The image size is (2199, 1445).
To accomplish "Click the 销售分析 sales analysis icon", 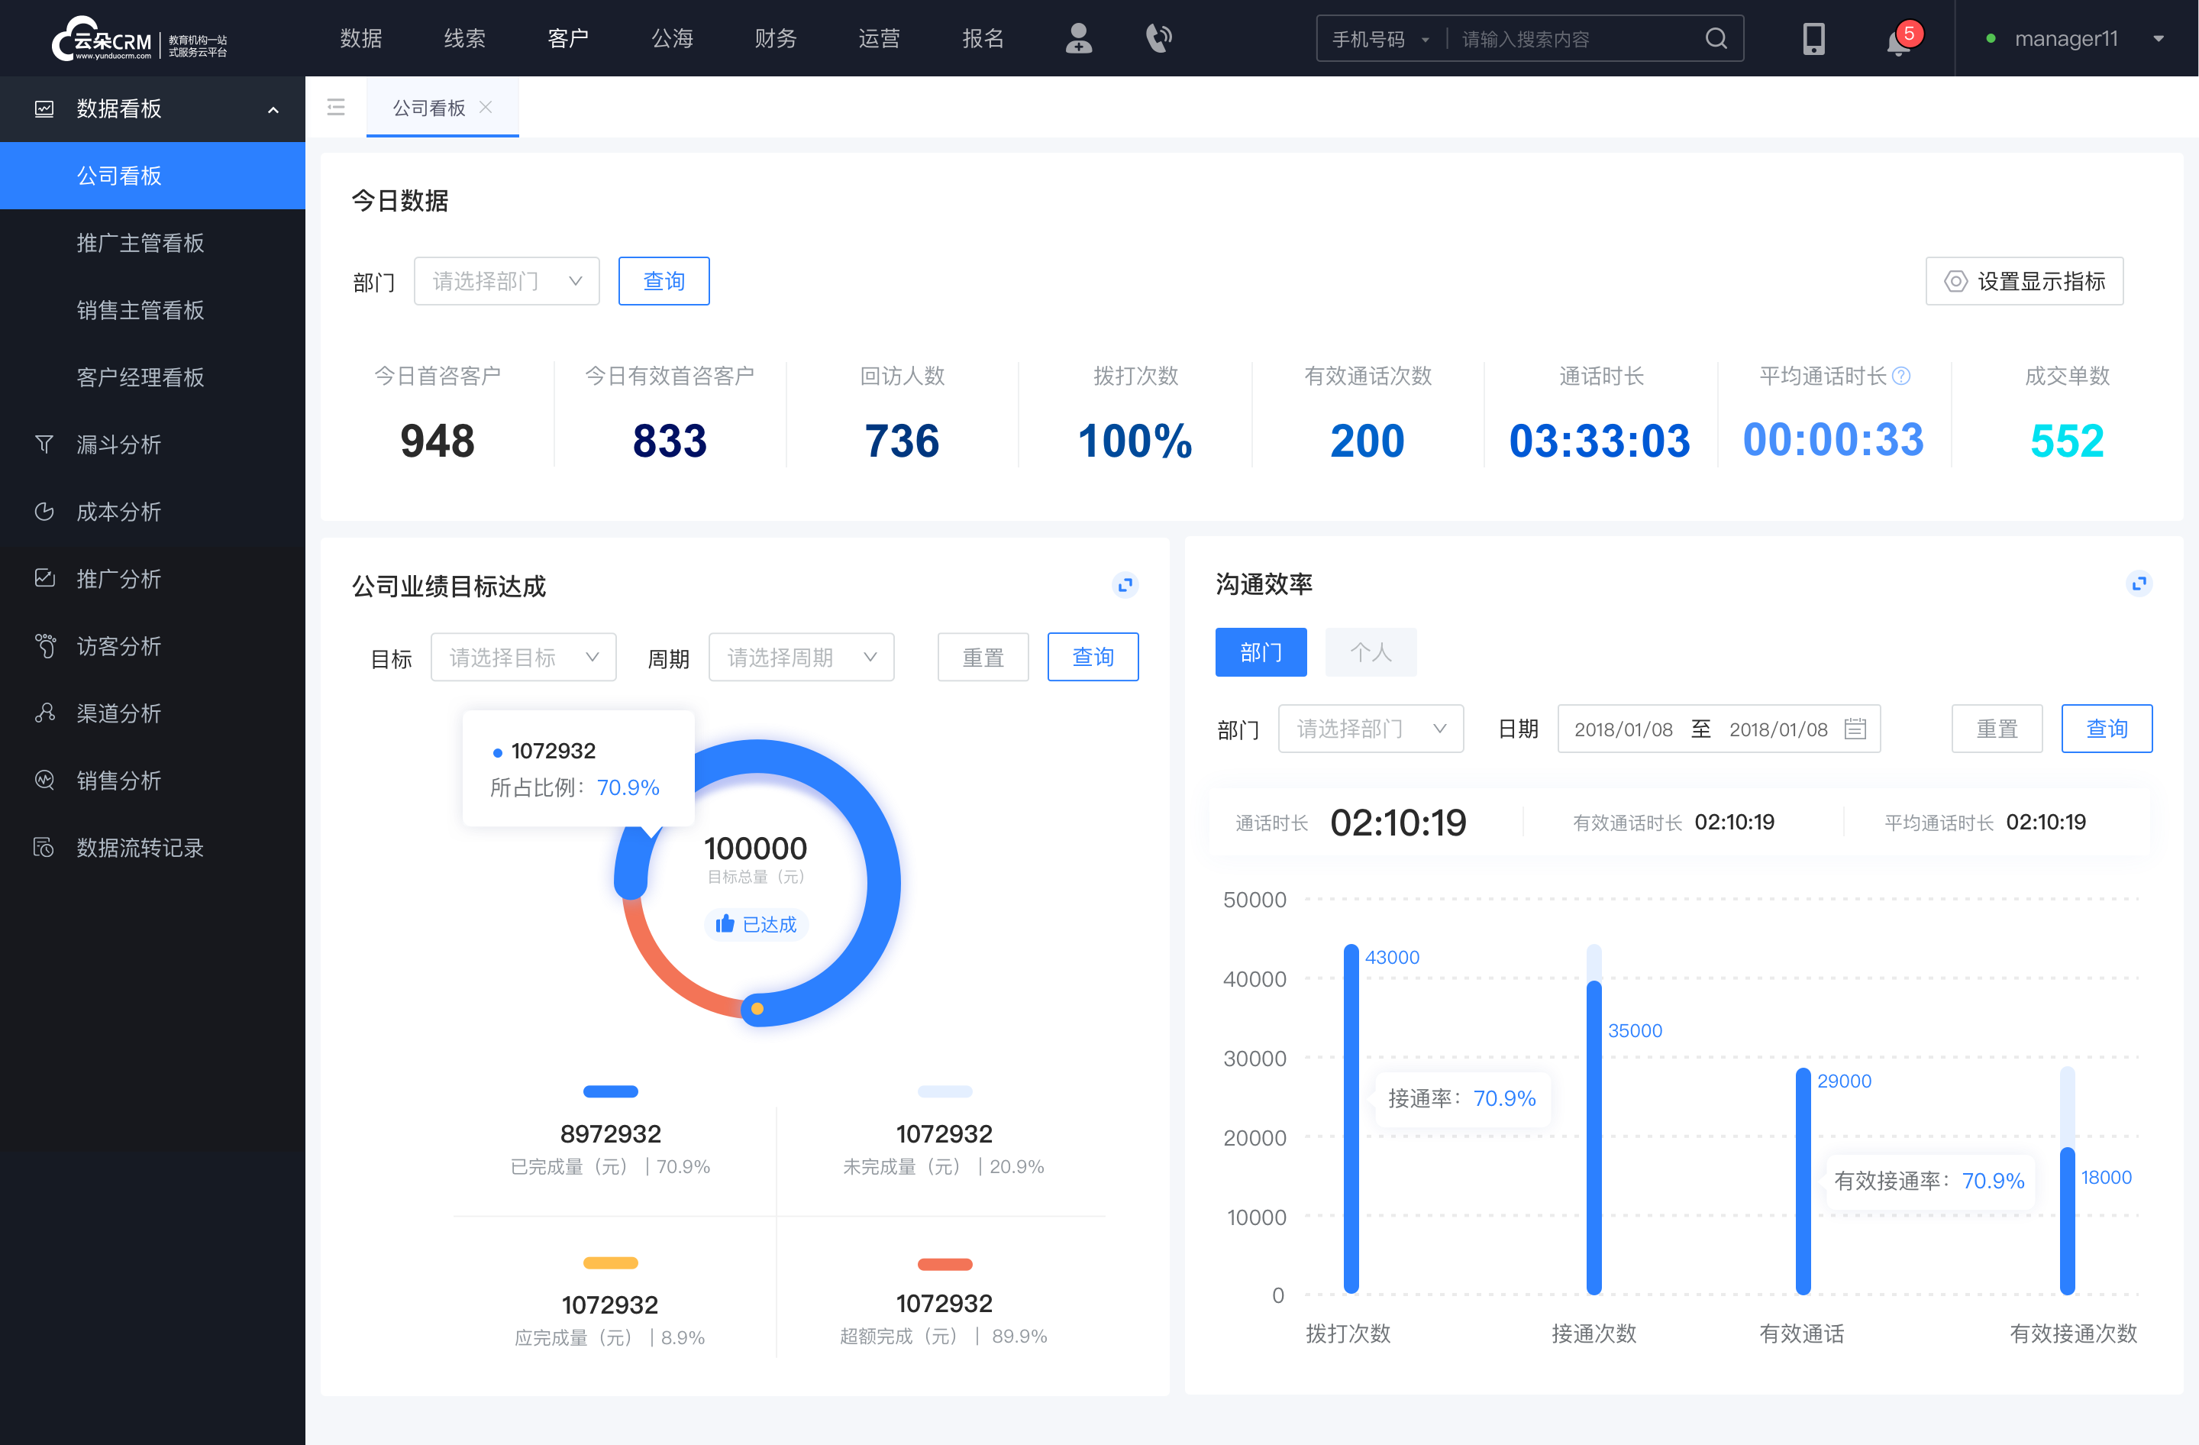I will (x=44, y=779).
